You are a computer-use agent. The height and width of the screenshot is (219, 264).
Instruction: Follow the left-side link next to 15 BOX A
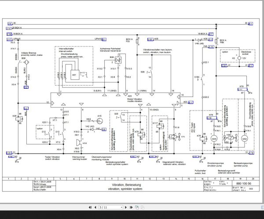[9, 34]
